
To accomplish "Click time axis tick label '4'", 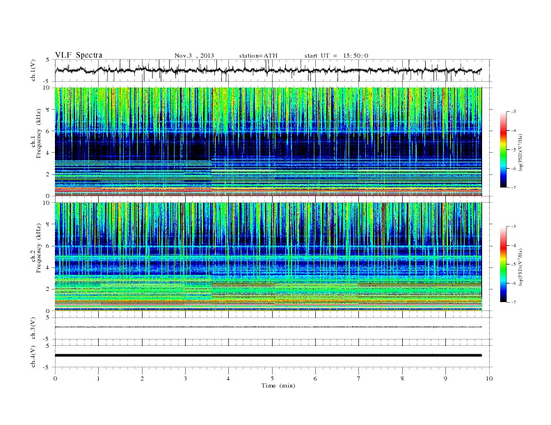I will click(228, 378).
